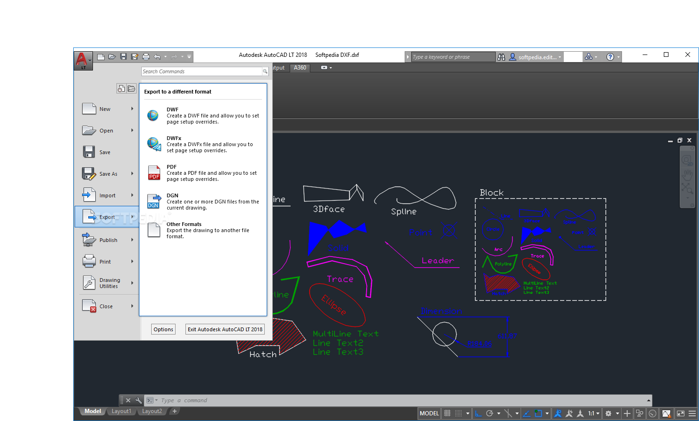Click the Redo arrow in quick access toolbar
The height and width of the screenshot is (421, 699).
(x=174, y=57)
